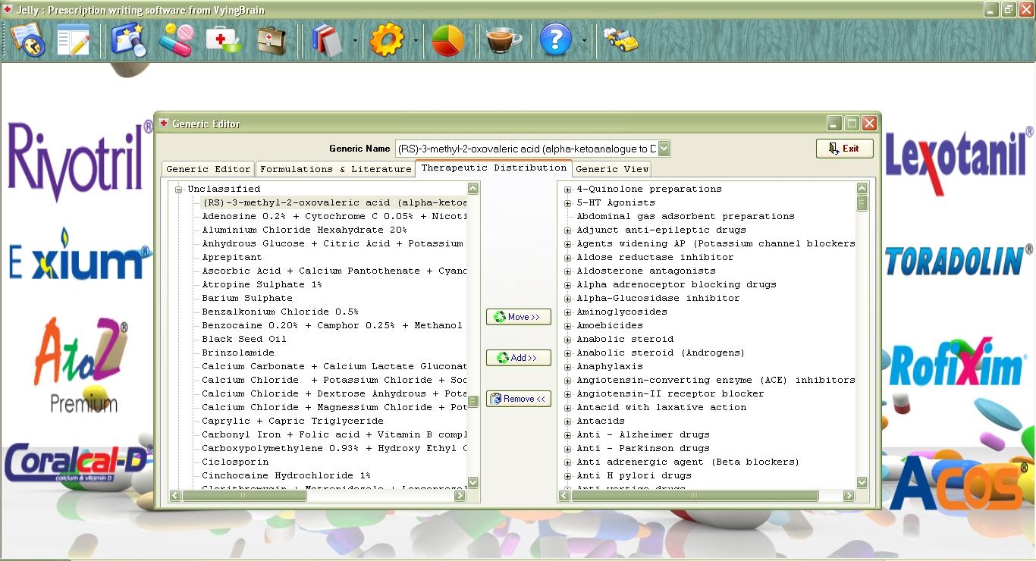The height and width of the screenshot is (561, 1036).
Task: Open the help icon dropdown arrow
Action: [x=584, y=40]
